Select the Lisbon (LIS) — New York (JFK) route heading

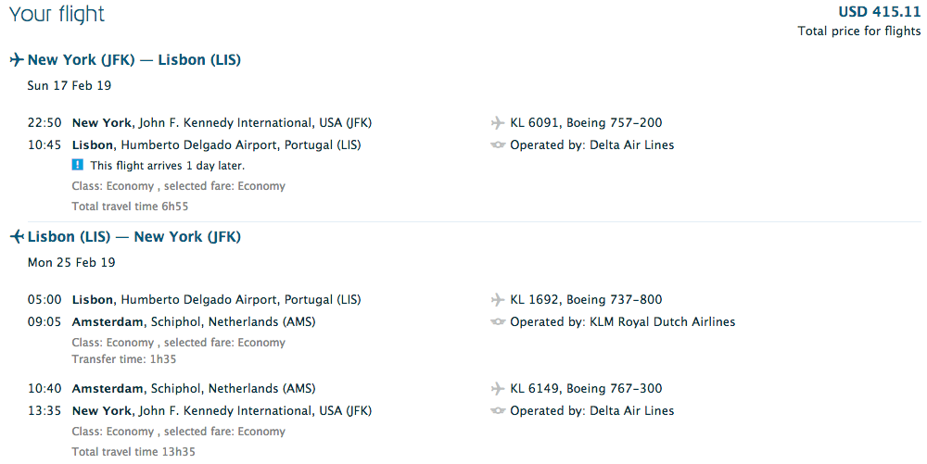pos(134,237)
